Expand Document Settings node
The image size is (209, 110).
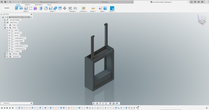coord(5,20)
